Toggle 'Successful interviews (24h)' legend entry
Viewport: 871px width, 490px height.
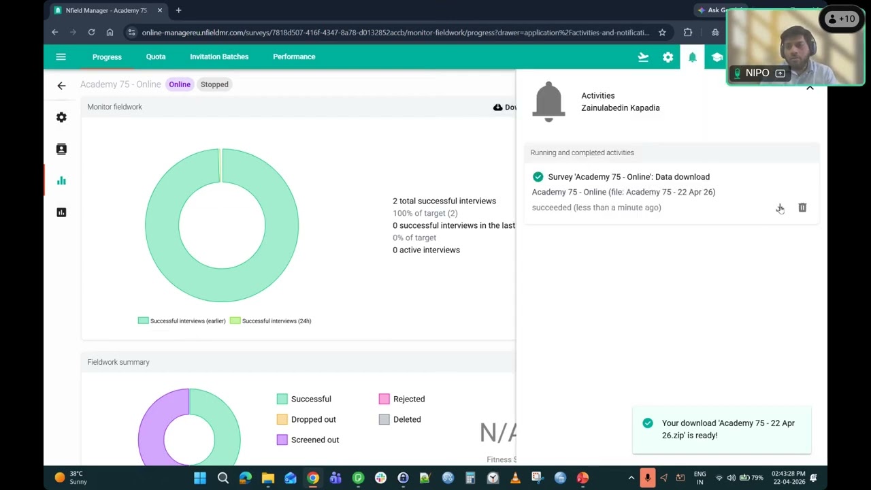tap(271, 321)
